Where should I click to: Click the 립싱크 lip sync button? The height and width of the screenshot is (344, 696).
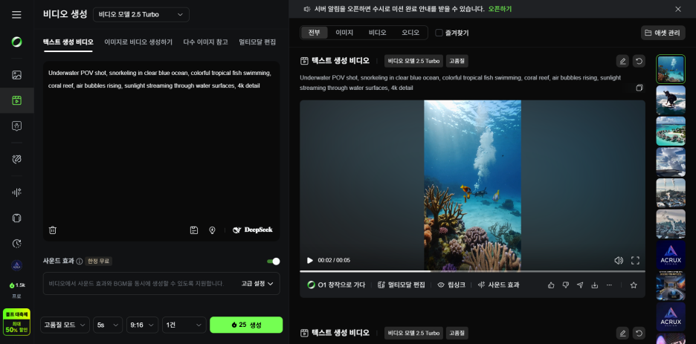(x=451, y=285)
